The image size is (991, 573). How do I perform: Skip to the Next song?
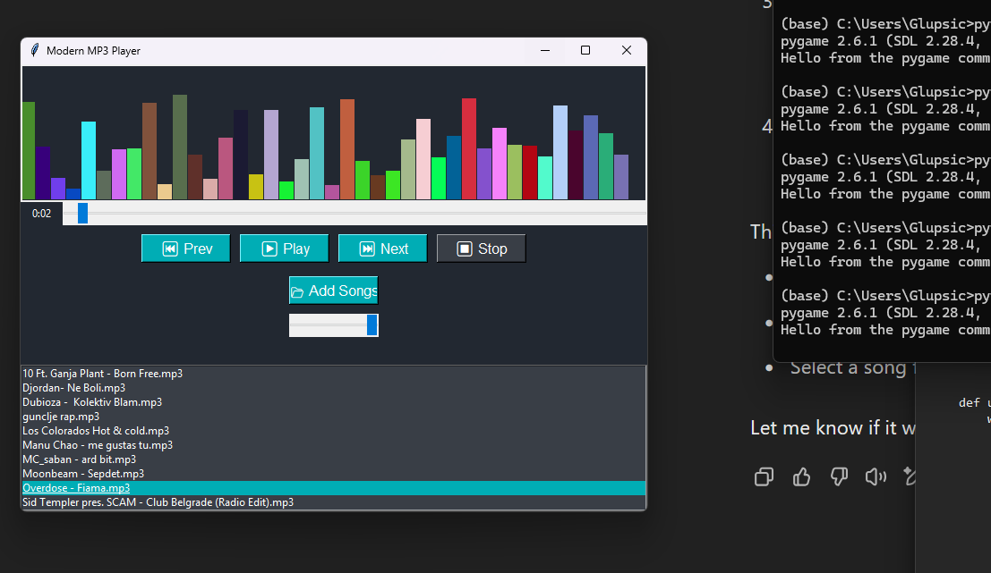pyautogui.click(x=383, y=249)
